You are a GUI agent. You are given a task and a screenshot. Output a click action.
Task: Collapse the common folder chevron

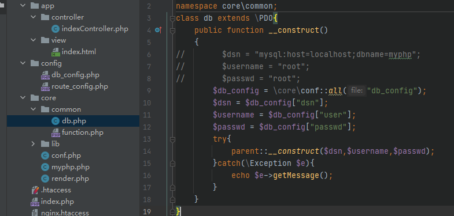coord(34,109)
